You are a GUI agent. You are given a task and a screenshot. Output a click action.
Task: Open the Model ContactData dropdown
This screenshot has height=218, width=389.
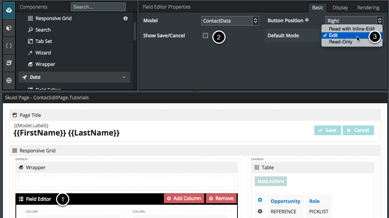point(230,21)
